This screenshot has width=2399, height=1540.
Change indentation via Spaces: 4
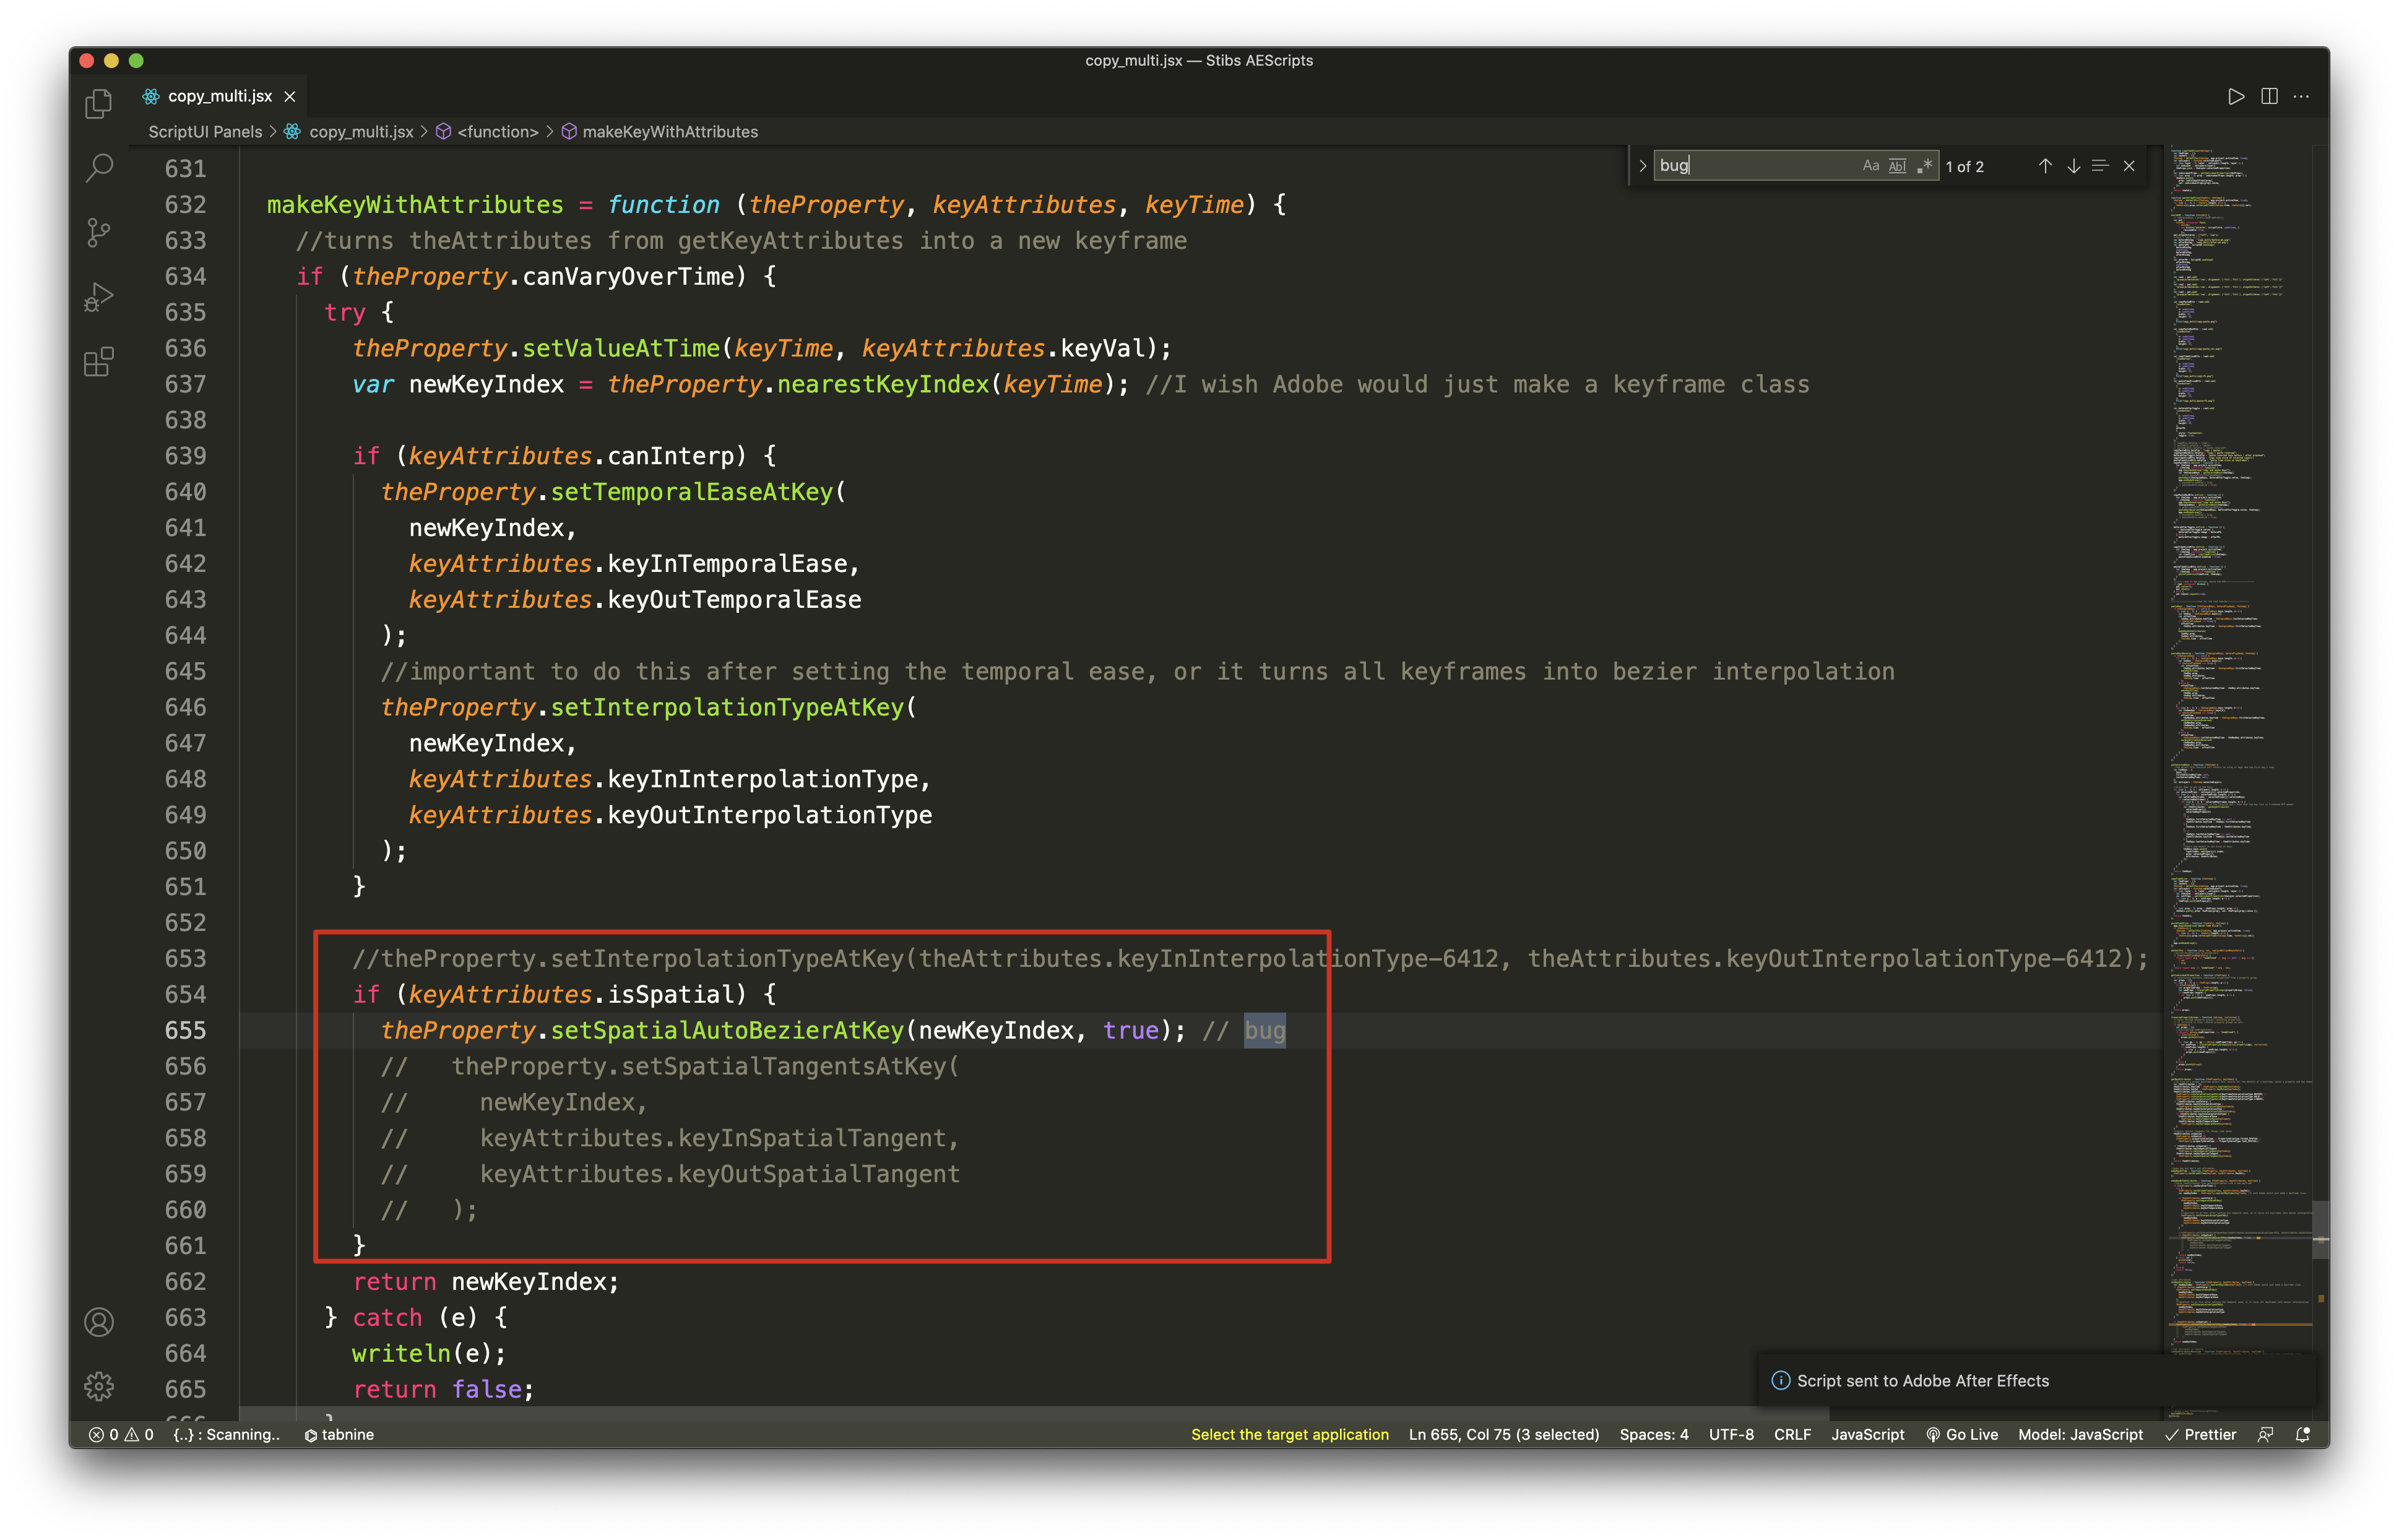1653,1434
